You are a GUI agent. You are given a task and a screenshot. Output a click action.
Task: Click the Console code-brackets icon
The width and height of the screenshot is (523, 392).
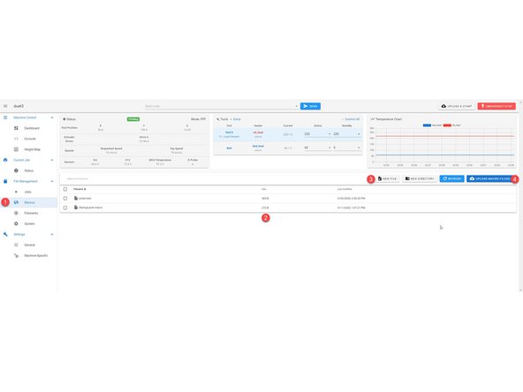point(16,139)
